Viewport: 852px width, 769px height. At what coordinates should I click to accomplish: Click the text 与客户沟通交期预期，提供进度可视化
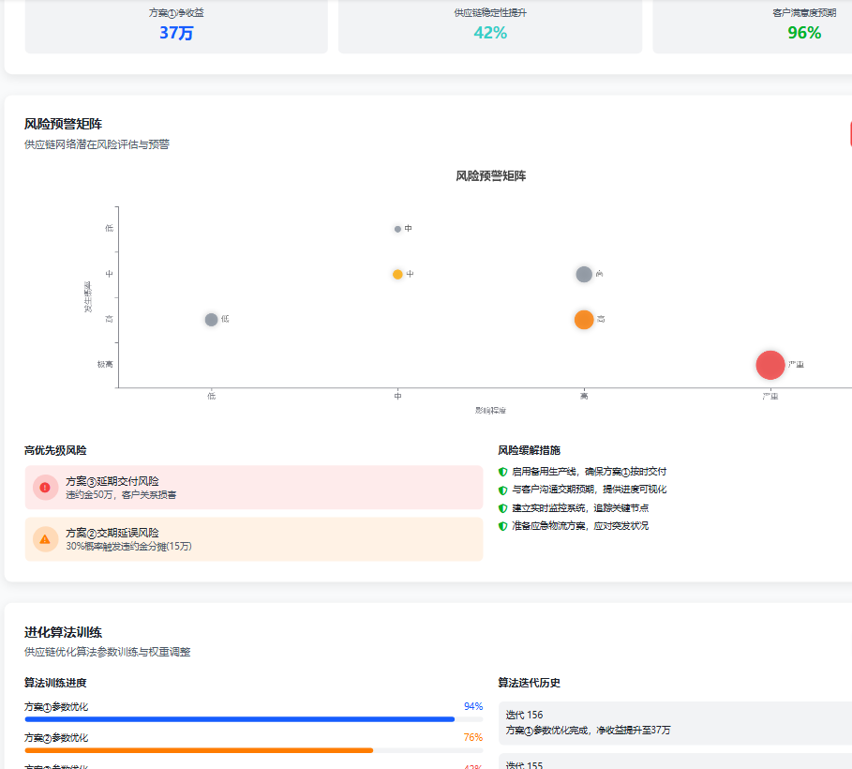click(589, 490)
